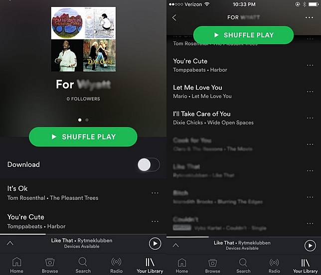
Task: Tap the large Shuffle Play button on the left
Action: (x=83, y=137)
